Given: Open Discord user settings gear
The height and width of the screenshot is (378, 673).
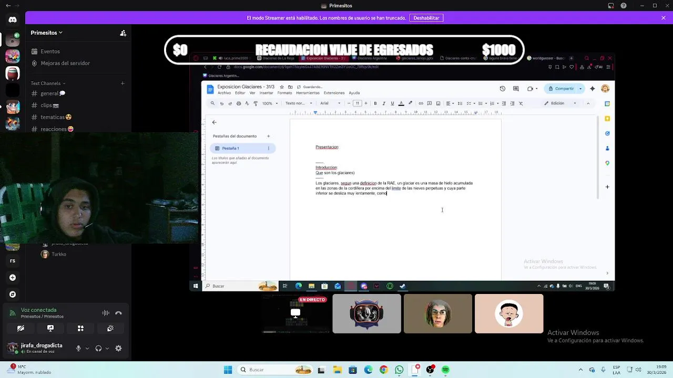Looking at the screenshot, I should click(118, 348).
